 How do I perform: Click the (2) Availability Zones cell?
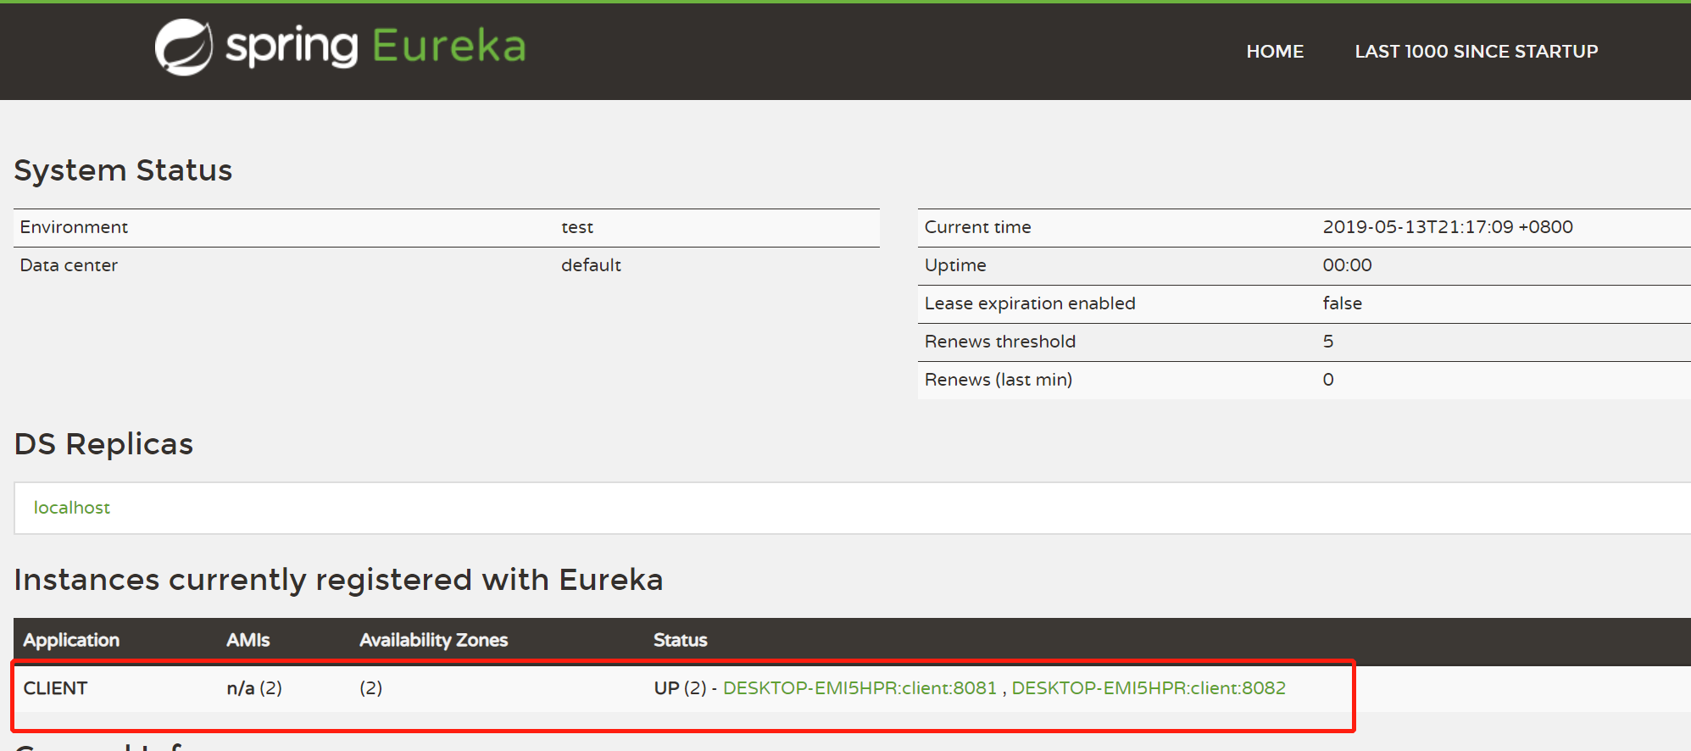tap(370, 688)
